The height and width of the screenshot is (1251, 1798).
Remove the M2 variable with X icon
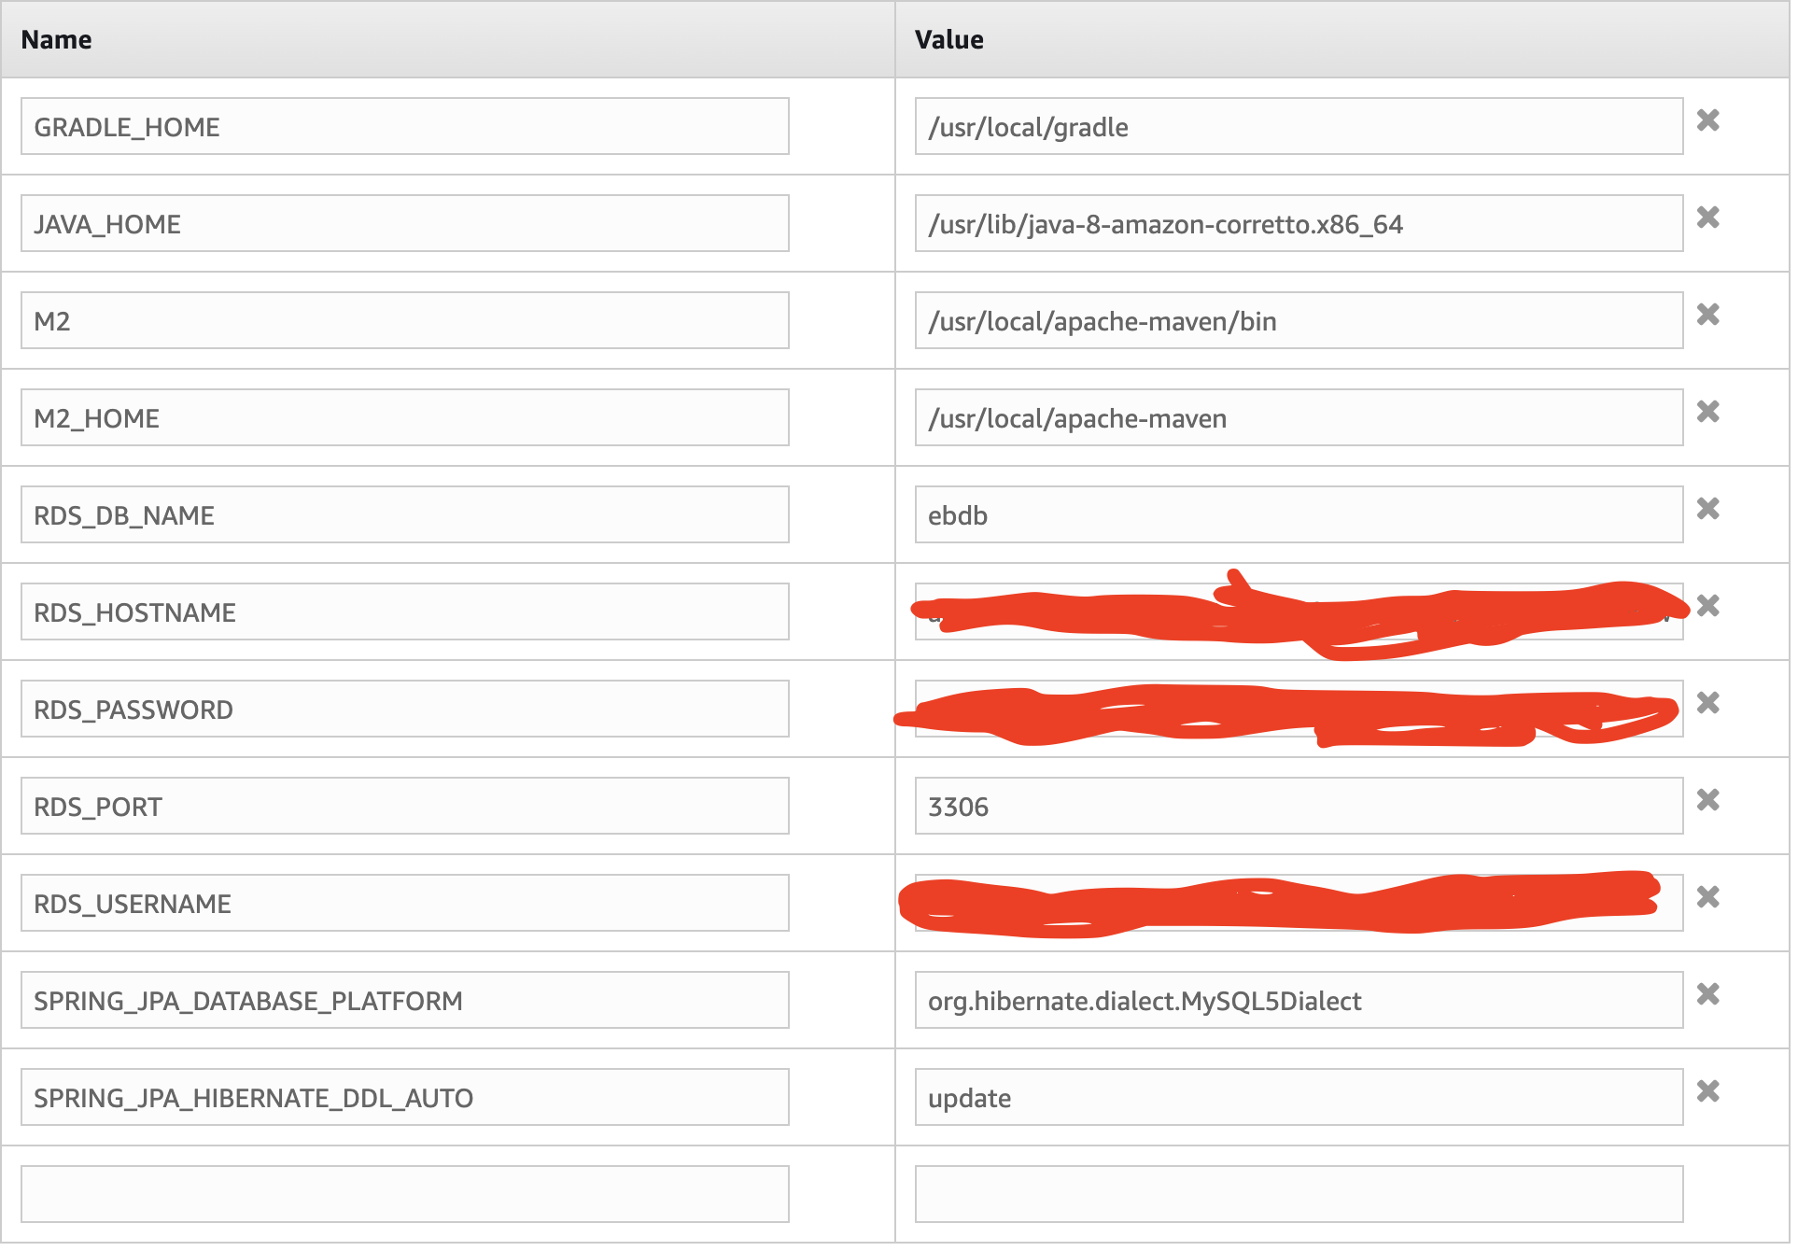1707,315
